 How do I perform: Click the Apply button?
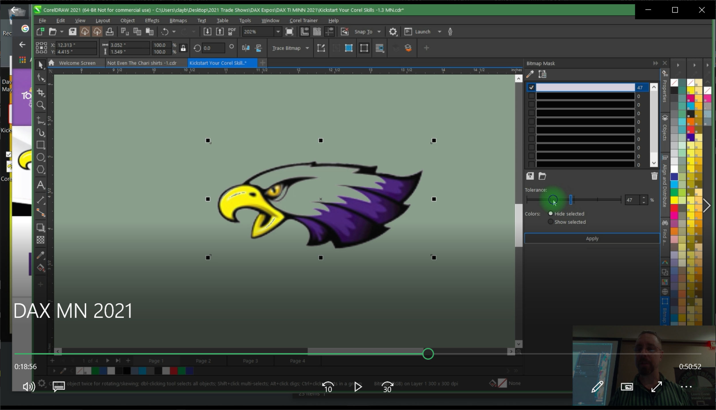592,238
